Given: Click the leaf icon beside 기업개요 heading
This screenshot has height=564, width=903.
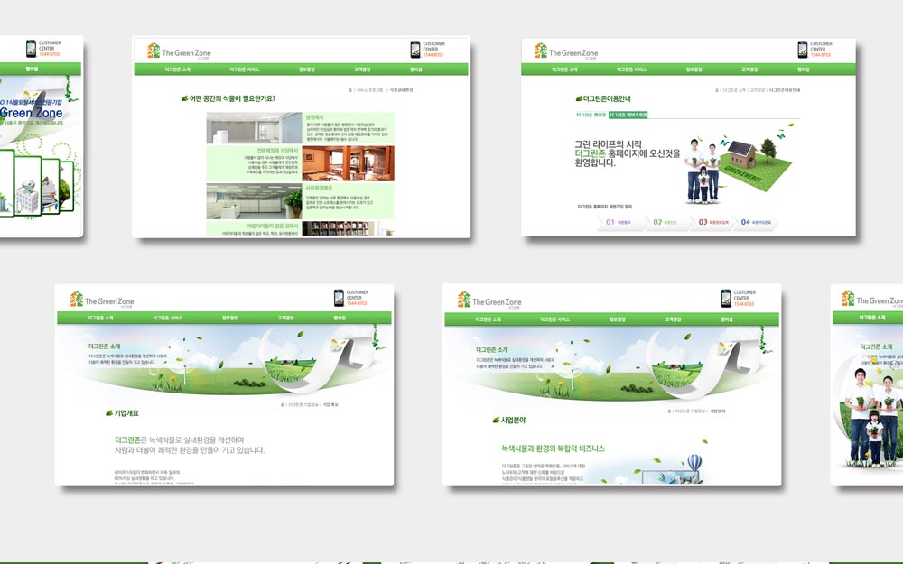Looking at the screenshot, I should point(109,412).
